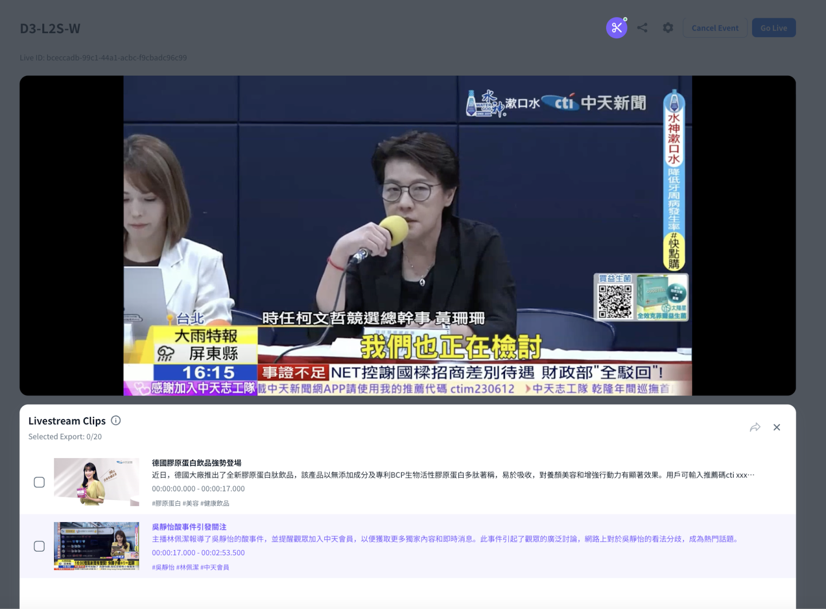The image size is (826, 609).
Task: Open the 吳靜怡 news clip thumbnail
Action: [97, 546]
